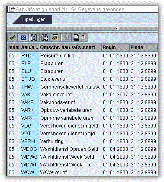The image size is (164, 182).
Task: Click the Begin column header
Action: point(115,48)
